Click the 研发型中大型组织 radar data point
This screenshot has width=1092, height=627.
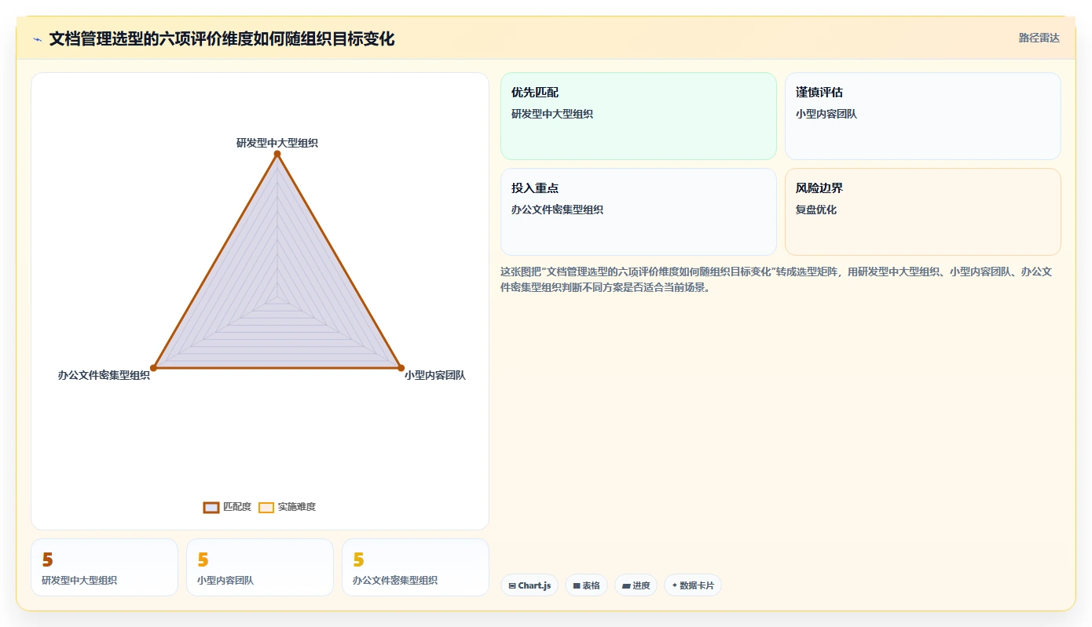[x=277, y=154]
